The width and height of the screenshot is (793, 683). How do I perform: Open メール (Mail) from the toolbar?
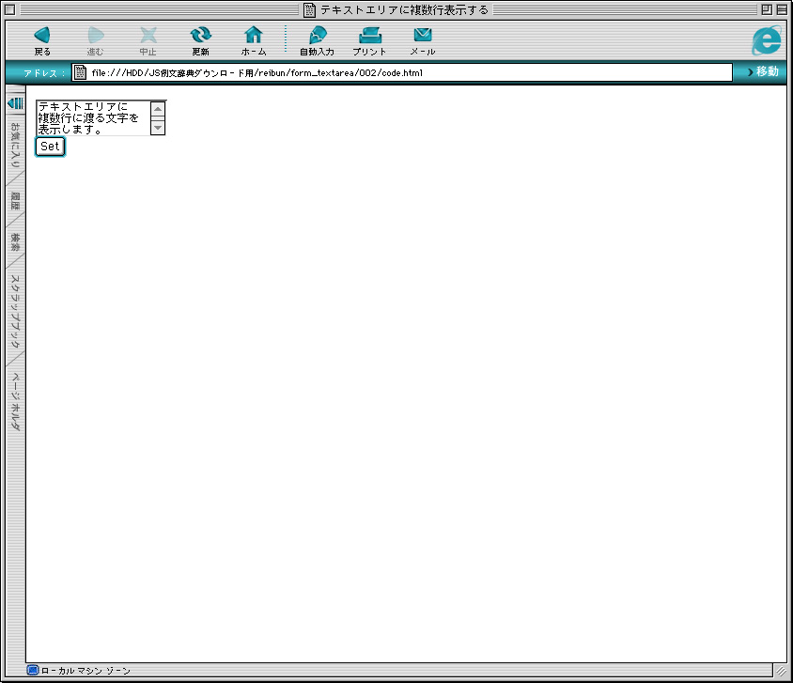pos(423,37)
